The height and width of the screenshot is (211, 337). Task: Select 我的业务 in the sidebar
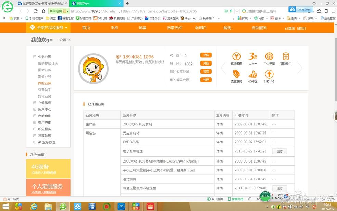(44, 83)
